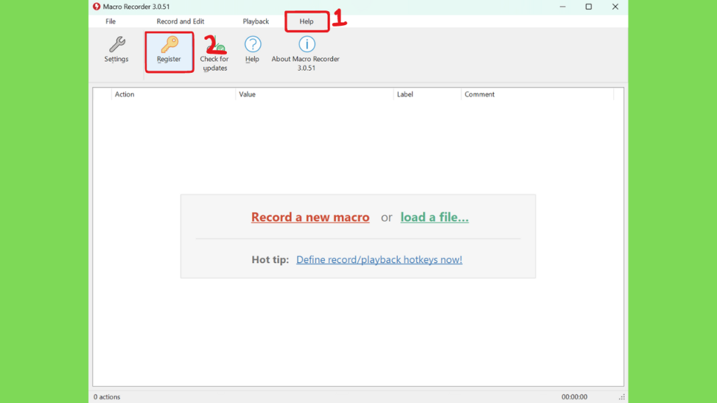This screenshot has height=403, width=717.
Task: Open the File menu
Action: 111,22
